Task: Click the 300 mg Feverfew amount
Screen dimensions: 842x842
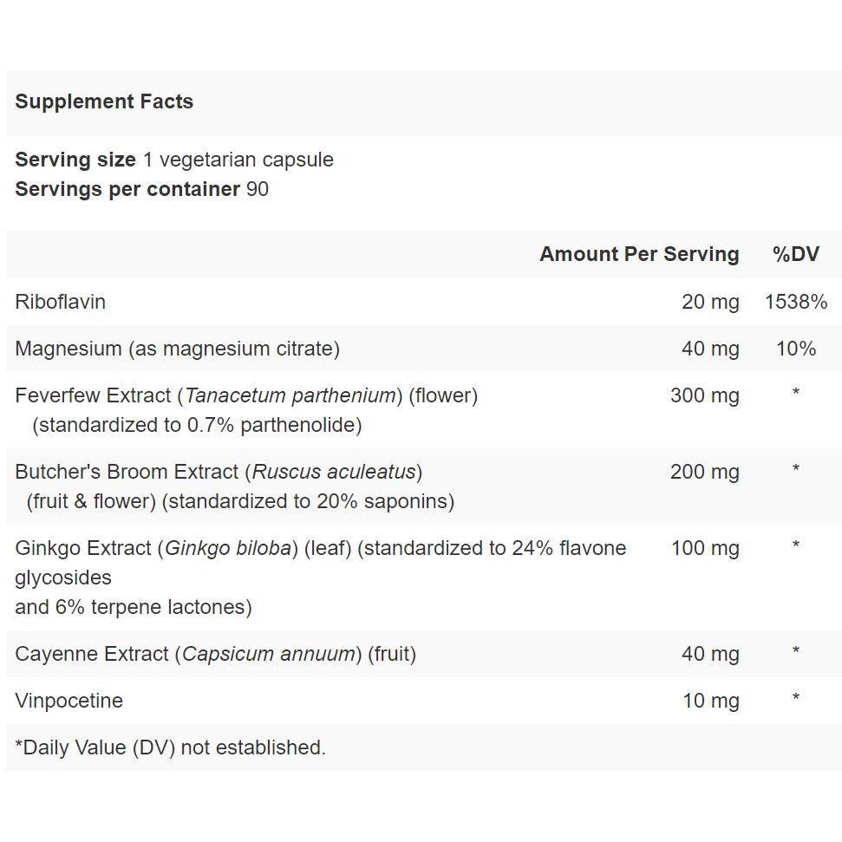Action: point(705,395)
